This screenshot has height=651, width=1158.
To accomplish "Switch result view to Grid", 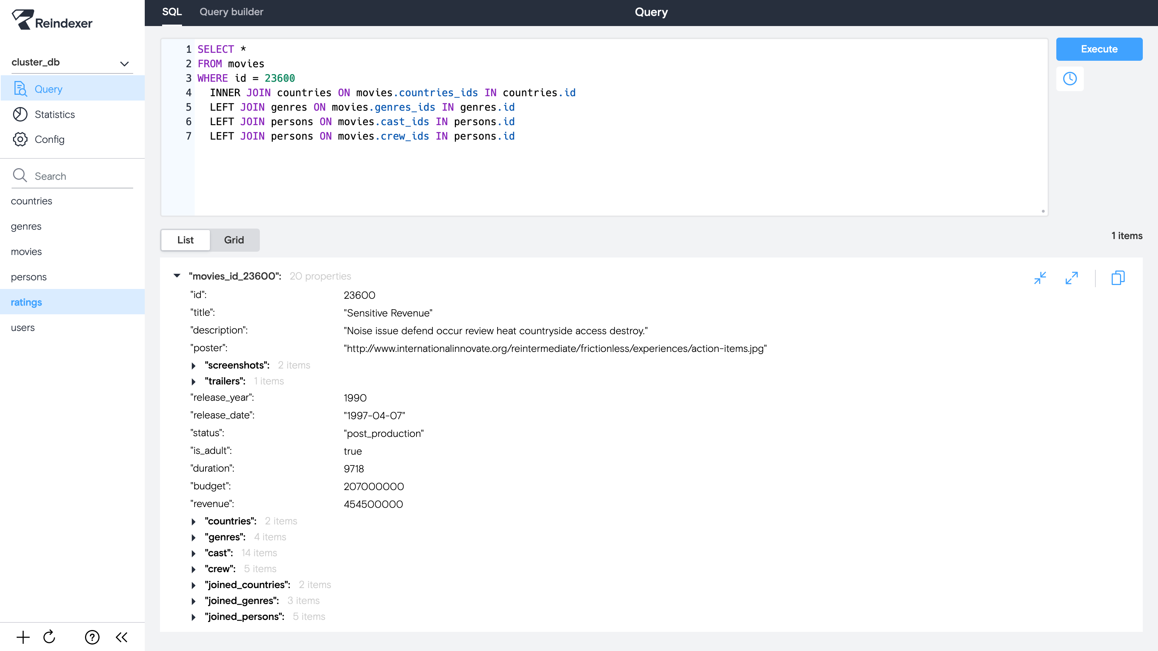I will coord(234,240).
